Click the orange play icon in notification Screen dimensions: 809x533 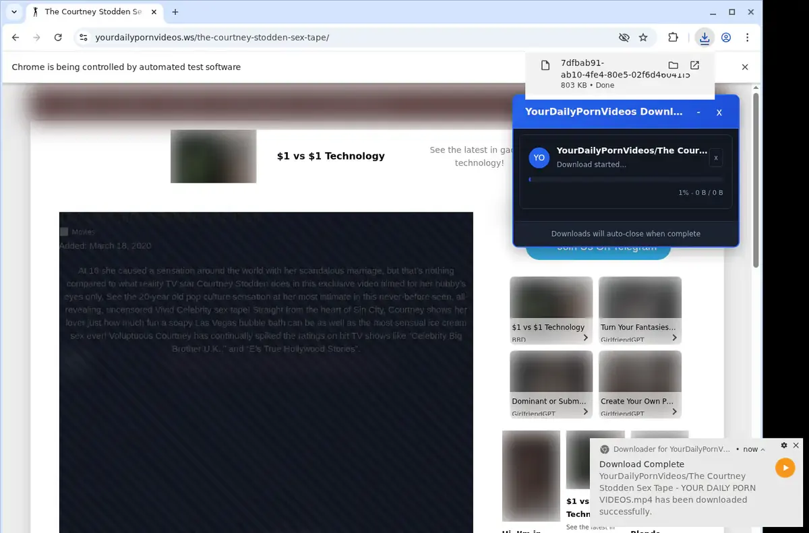(785, 468)
